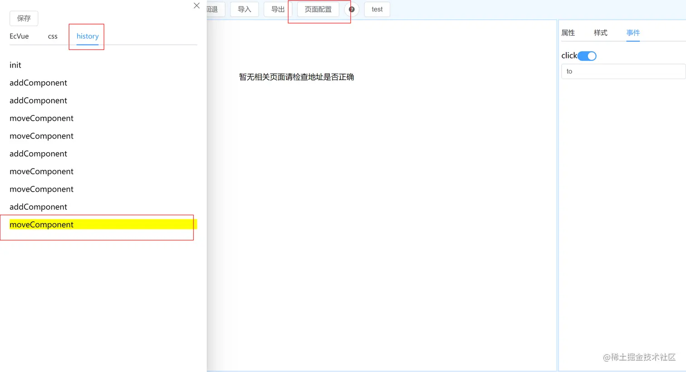686x372 pixels.
Task: Click the 导入 (Import) button
Action: point(244,9)
